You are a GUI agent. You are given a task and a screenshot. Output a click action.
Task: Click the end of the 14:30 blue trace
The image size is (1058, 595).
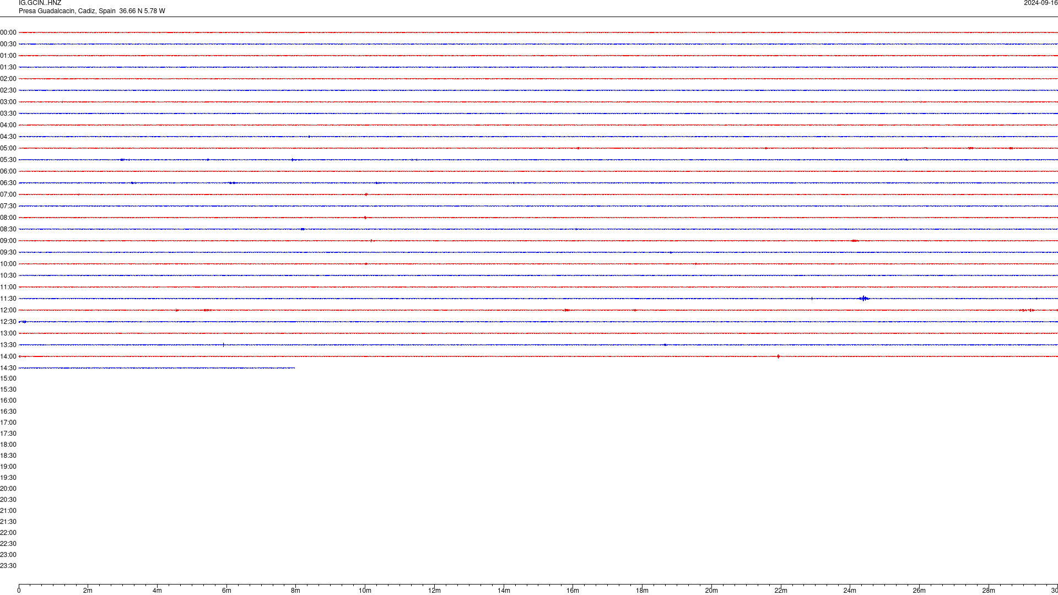point(294,368)
